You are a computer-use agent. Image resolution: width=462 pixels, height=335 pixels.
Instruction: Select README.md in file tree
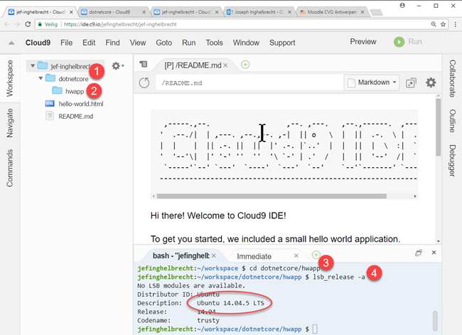click(75, 117)
